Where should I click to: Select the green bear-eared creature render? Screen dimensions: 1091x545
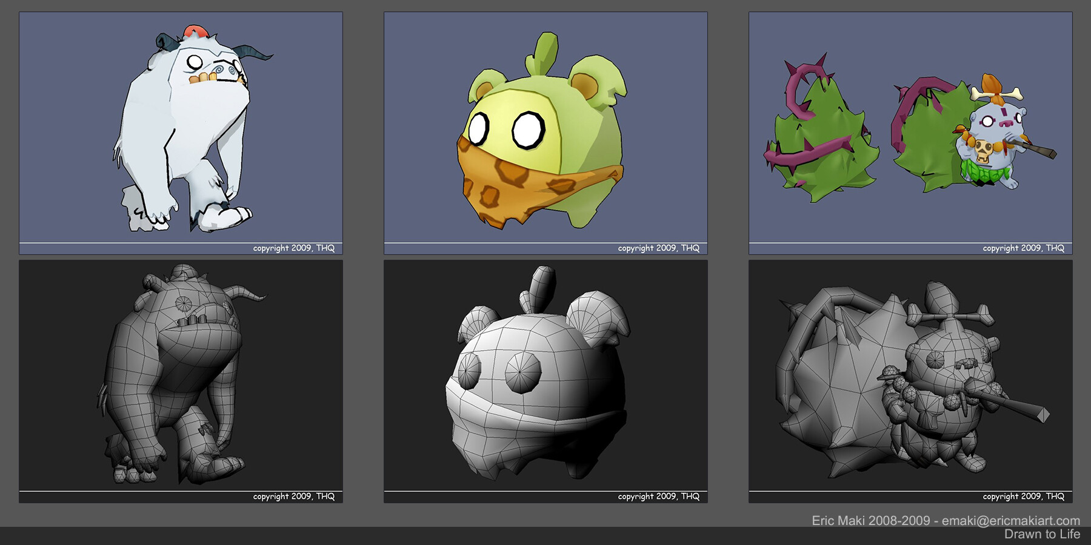pos(545,133)
